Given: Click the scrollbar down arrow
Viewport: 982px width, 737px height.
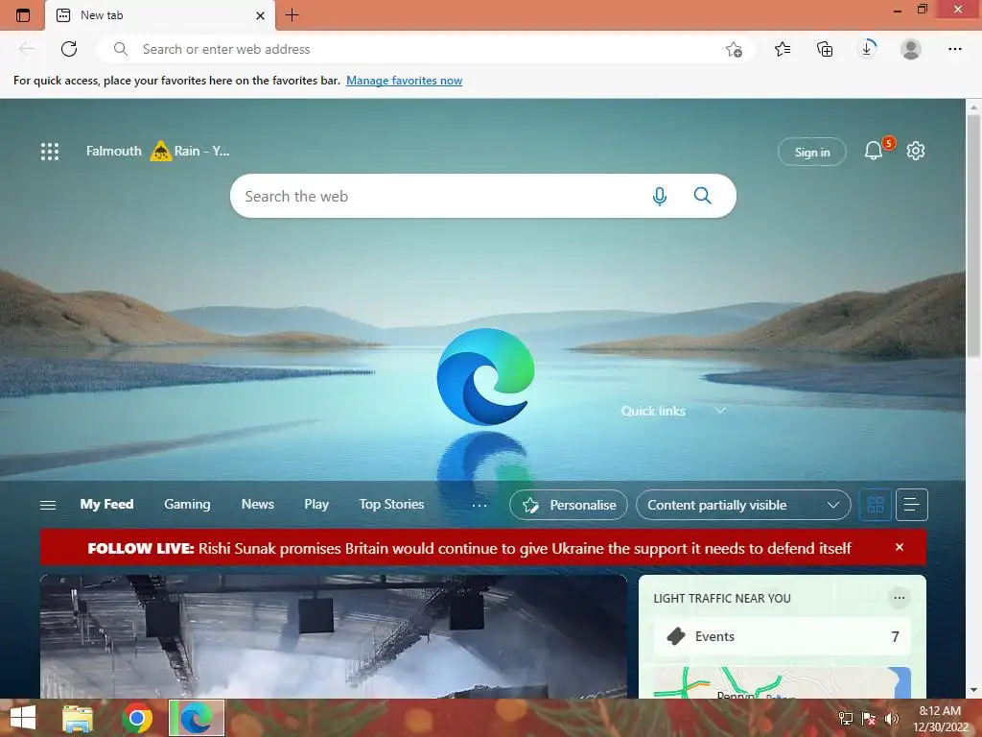Looking at the screenshot, I should click(x=973, y=690).
